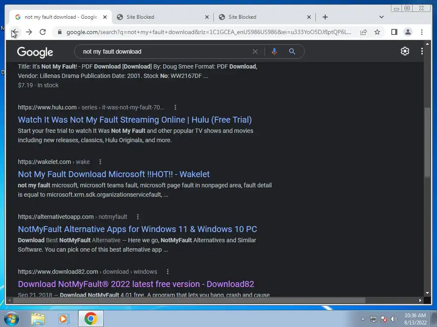Open taskbar clock showing 10:36 AM
The height and width of the screenshot is (327, 437).
click(x=415, y=319)
